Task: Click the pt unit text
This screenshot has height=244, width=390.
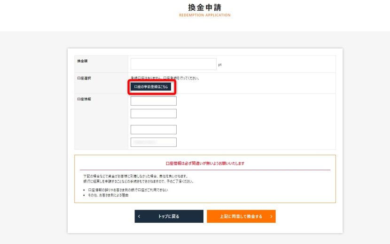Action: tap(220, 65)
